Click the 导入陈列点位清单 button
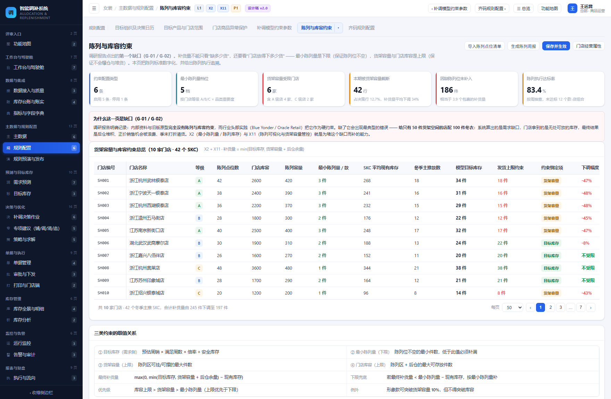The image size is (611, 399). click(x=484, y=46)
